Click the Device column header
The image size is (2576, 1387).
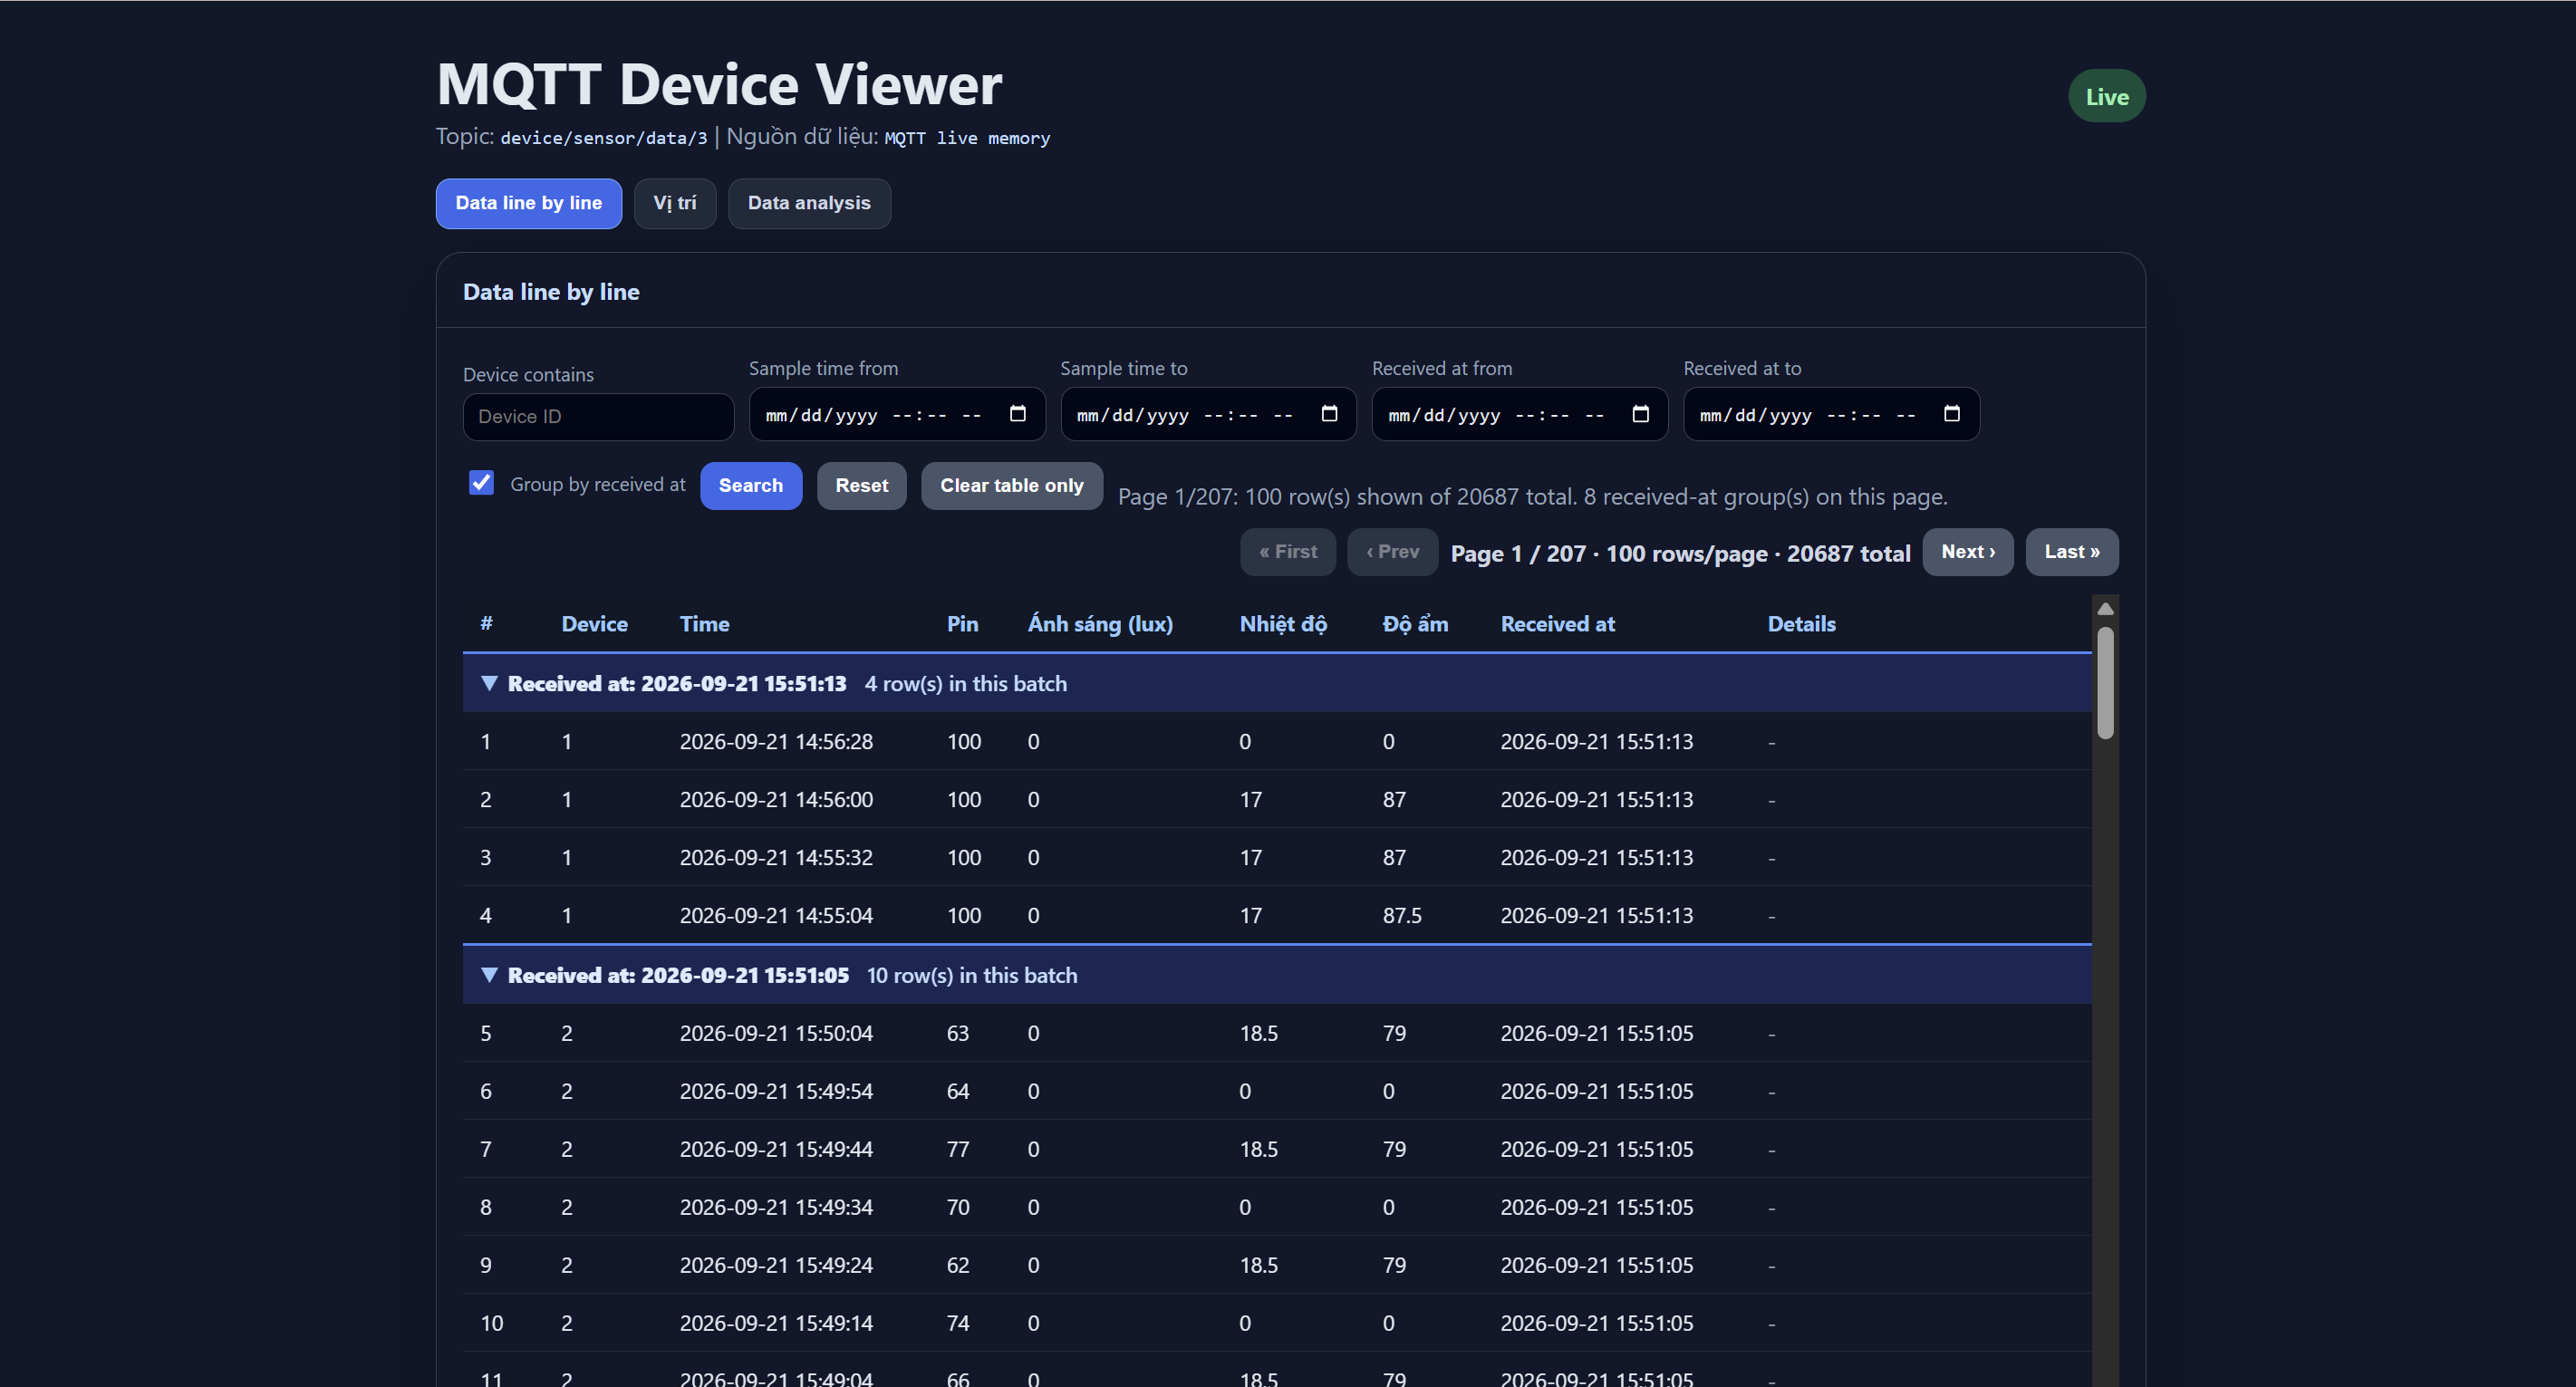tap(595, 625)
